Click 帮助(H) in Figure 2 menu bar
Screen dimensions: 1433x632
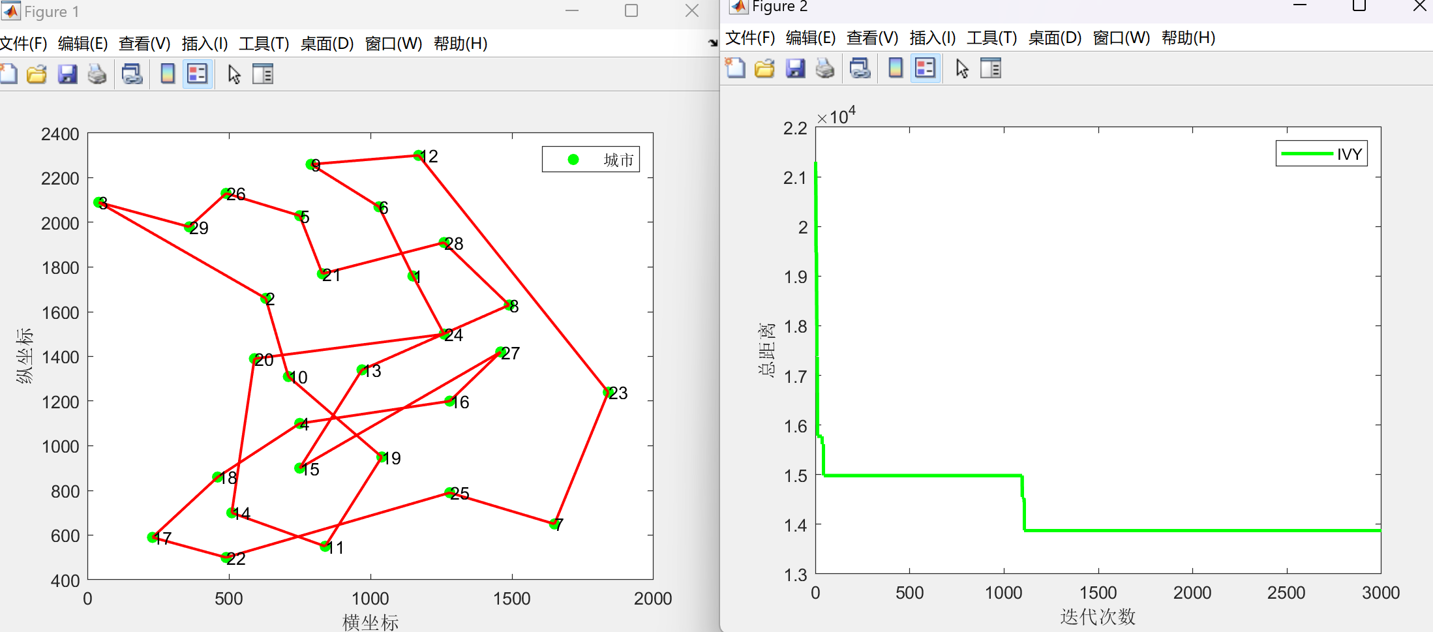[x=1188, y=38]
